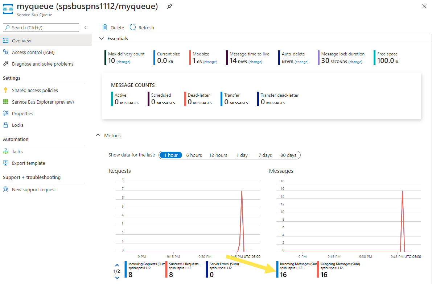Select the 1 hour time range

[x=171, y=155]
